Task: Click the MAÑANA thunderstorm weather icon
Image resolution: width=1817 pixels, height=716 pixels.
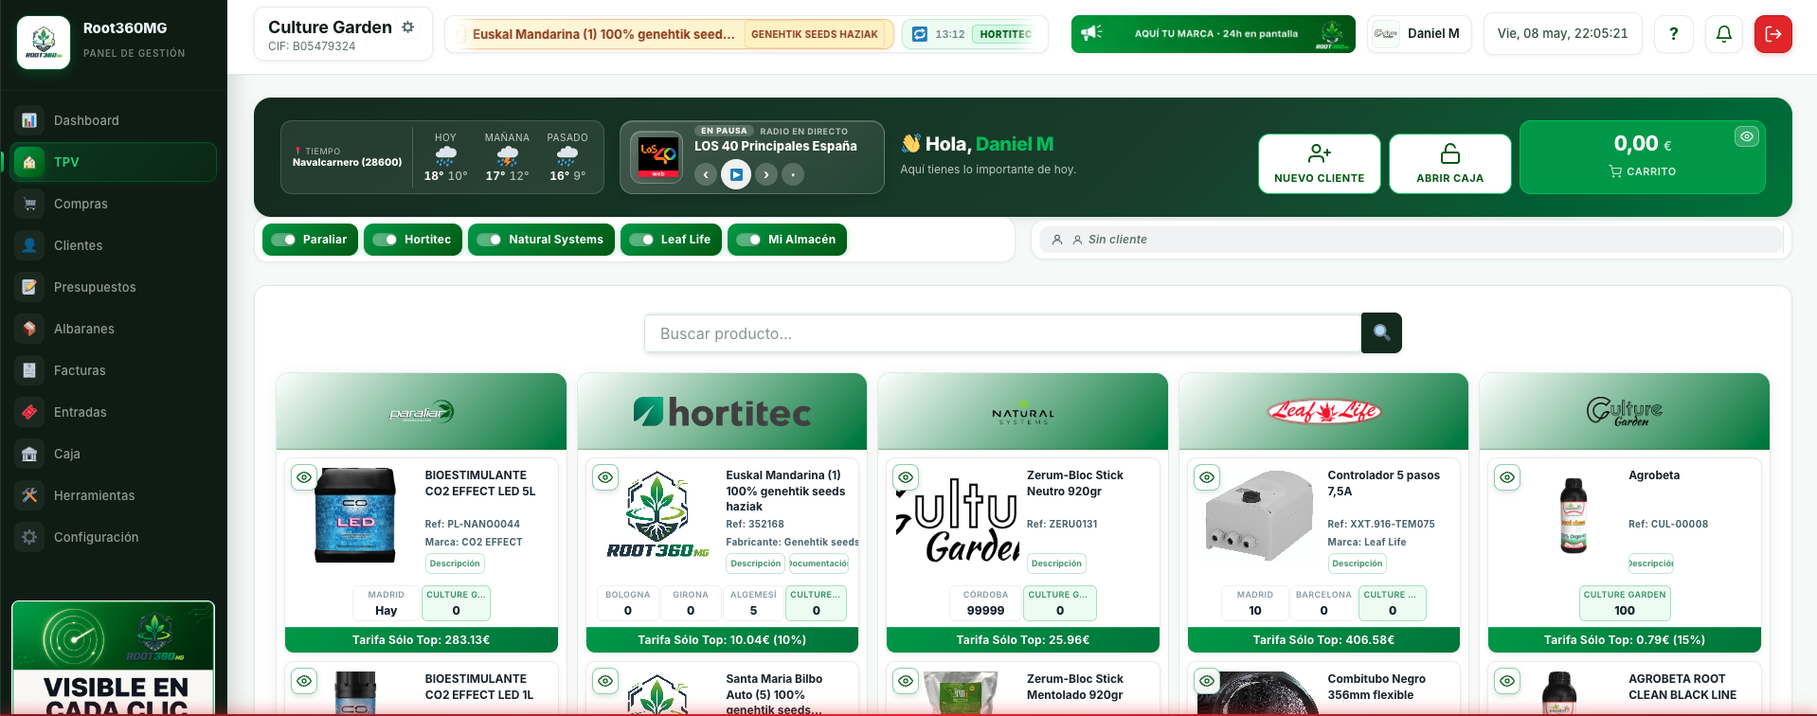Action: (507, 156)
